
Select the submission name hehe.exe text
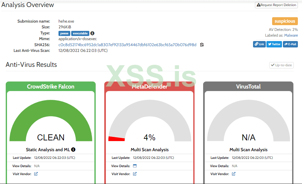pyautogui.click(x=66, y=21)
